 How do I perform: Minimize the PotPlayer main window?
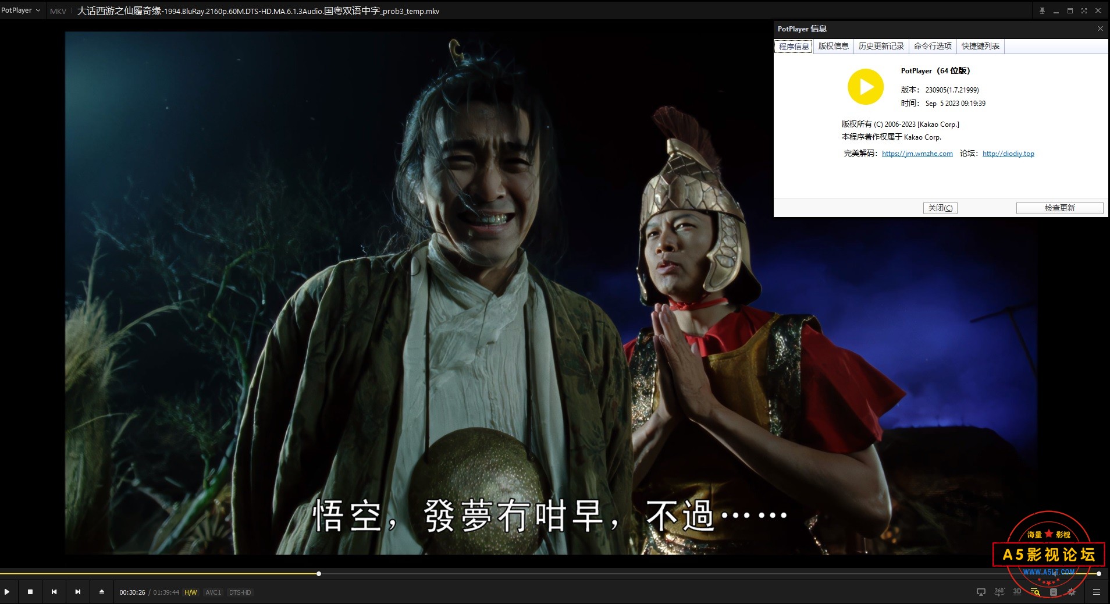click(x=1056, y=11)
